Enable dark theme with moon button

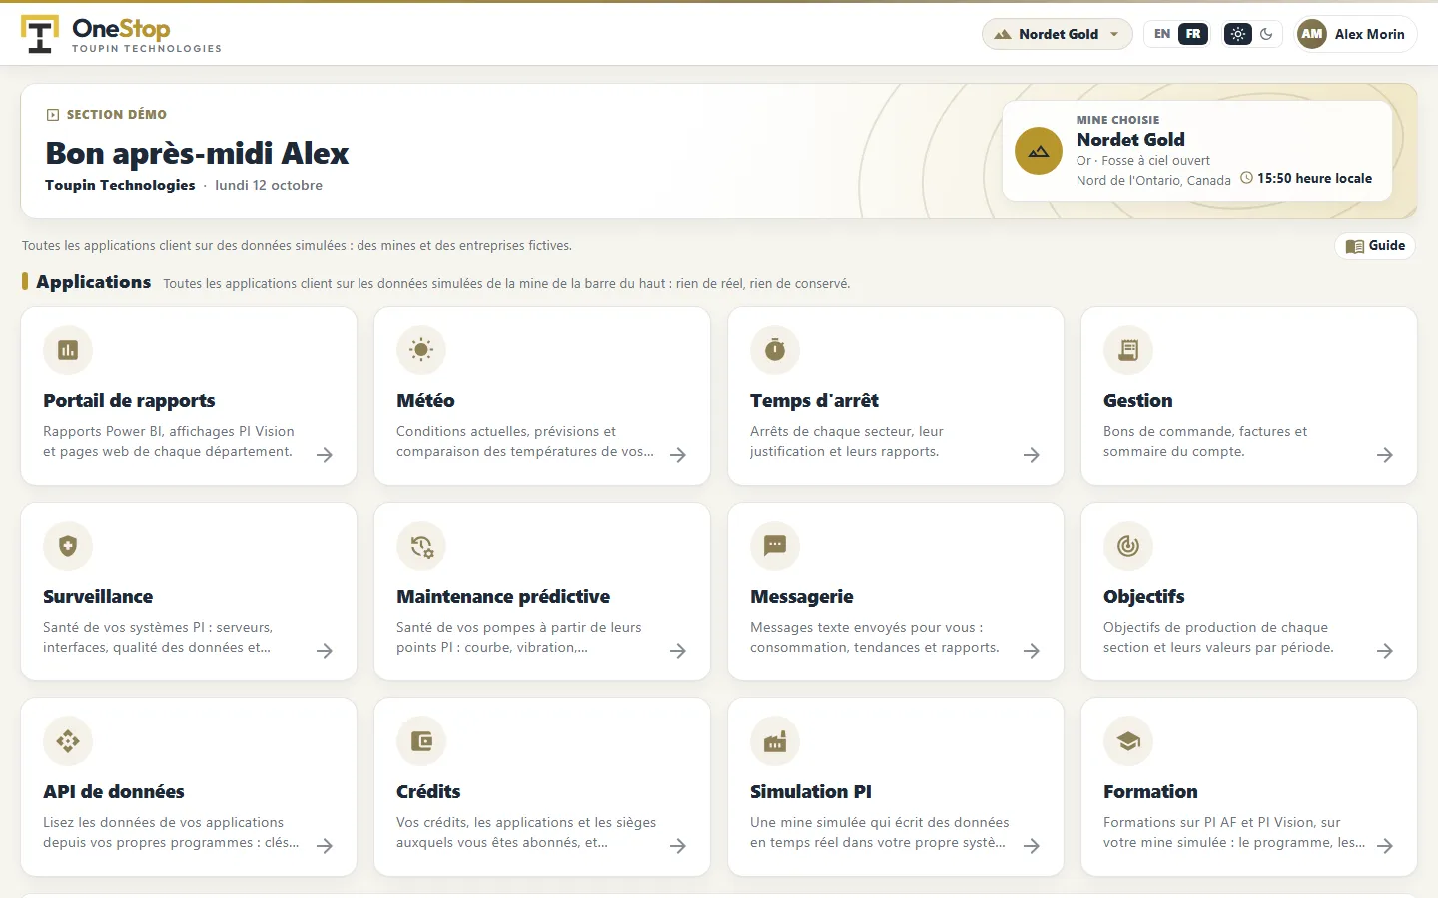point(1267,34)
